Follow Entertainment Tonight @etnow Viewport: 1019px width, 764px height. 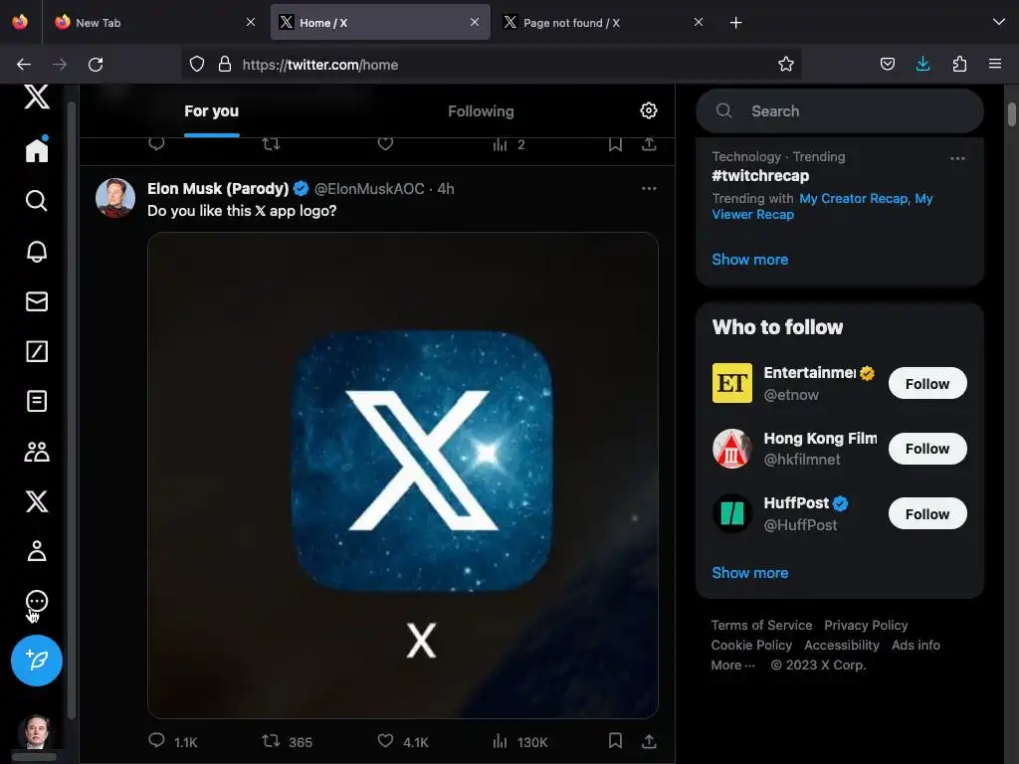(x=927, y=384)
